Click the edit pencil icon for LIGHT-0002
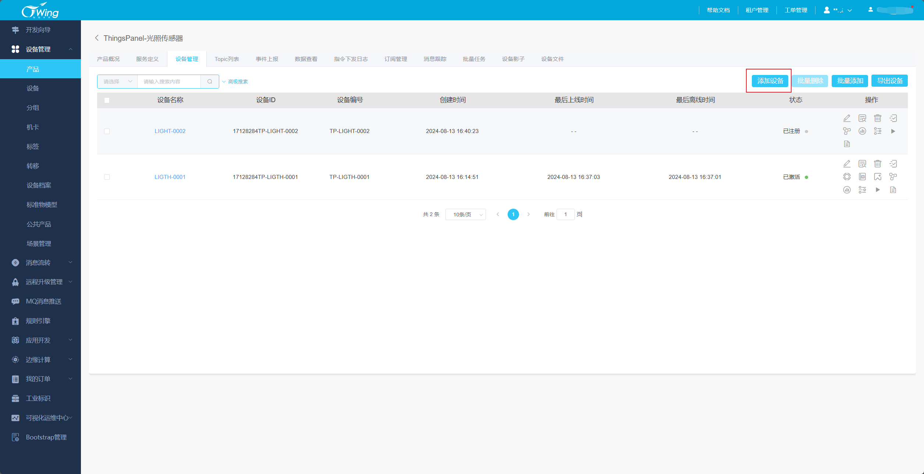The image size is (924, 474). 847,118
